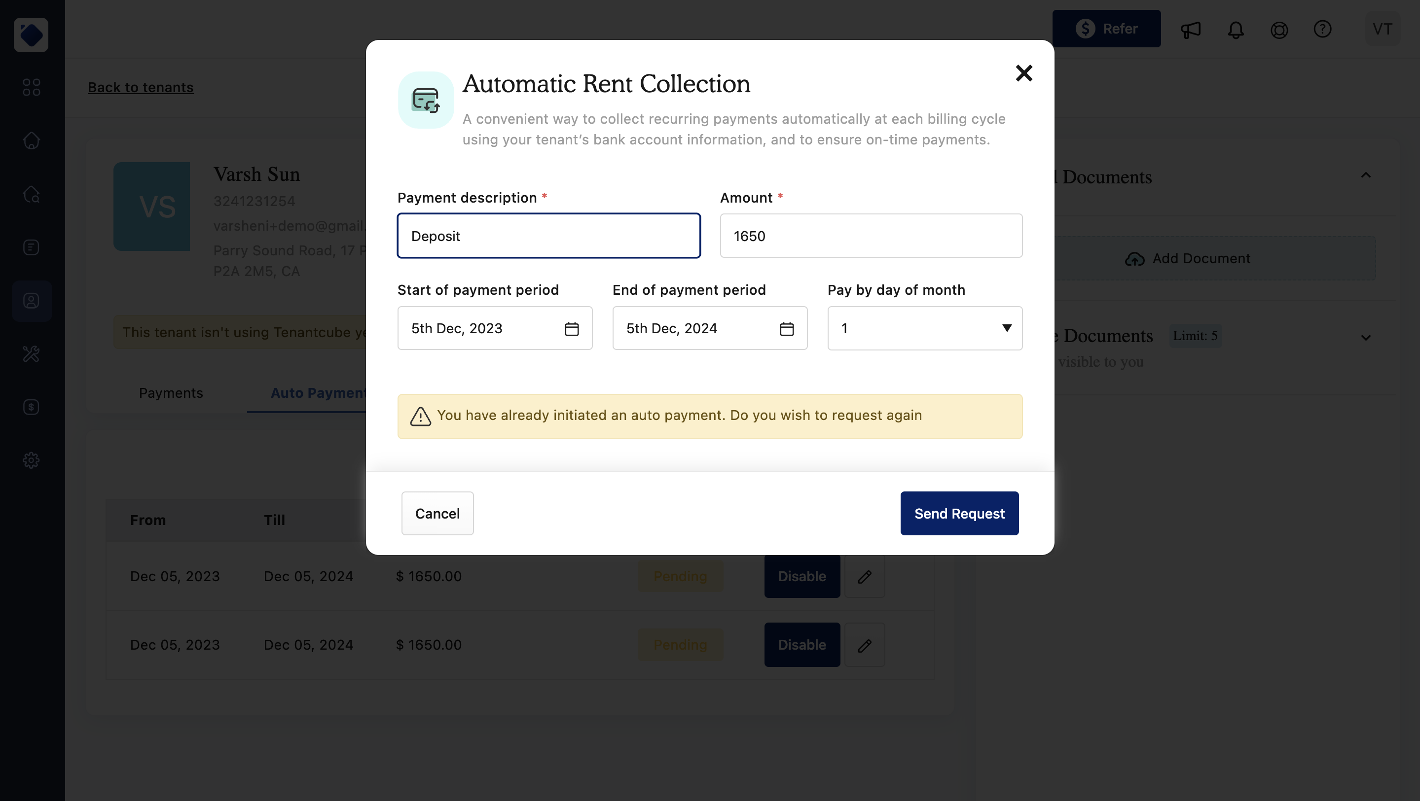Edit first auto payment with pencil icon

click(x=864, y=576)
